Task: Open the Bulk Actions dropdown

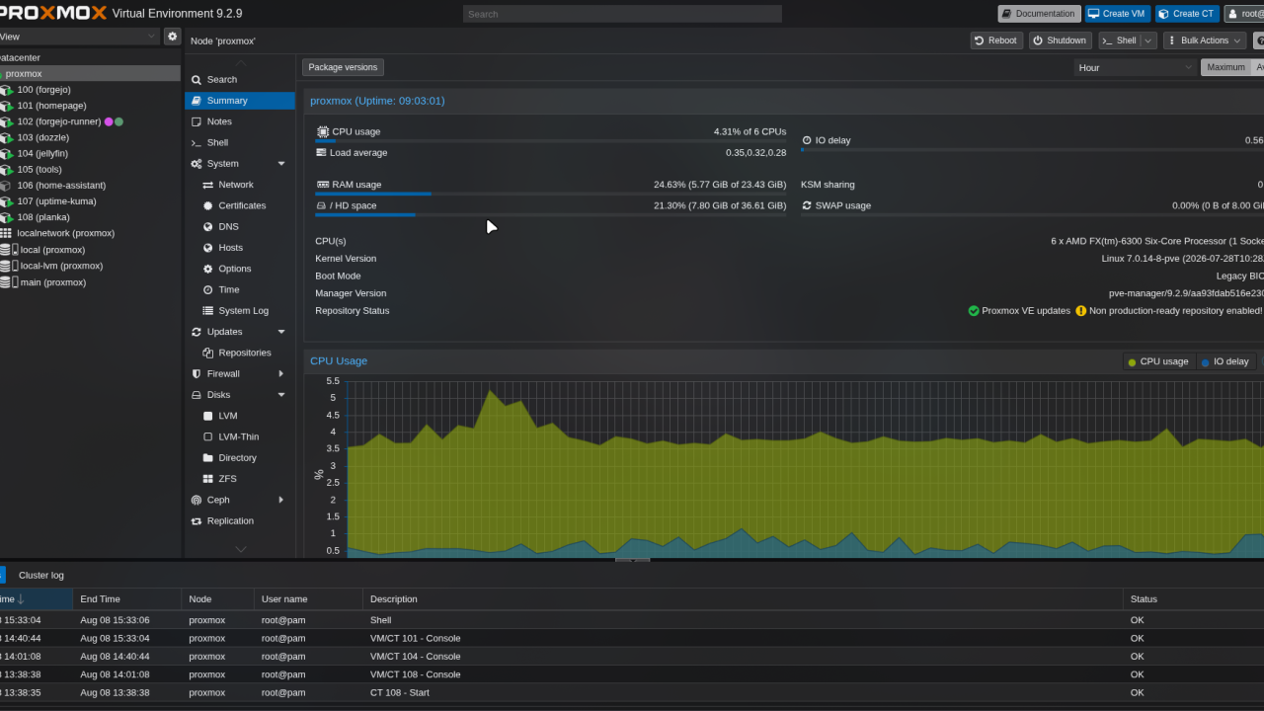Action: pos(1204,40)
